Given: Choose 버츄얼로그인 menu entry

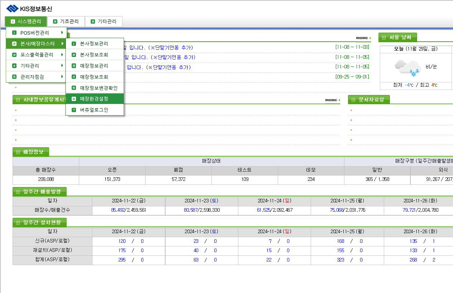Looking at the screenshot, I should click(94, 110).
